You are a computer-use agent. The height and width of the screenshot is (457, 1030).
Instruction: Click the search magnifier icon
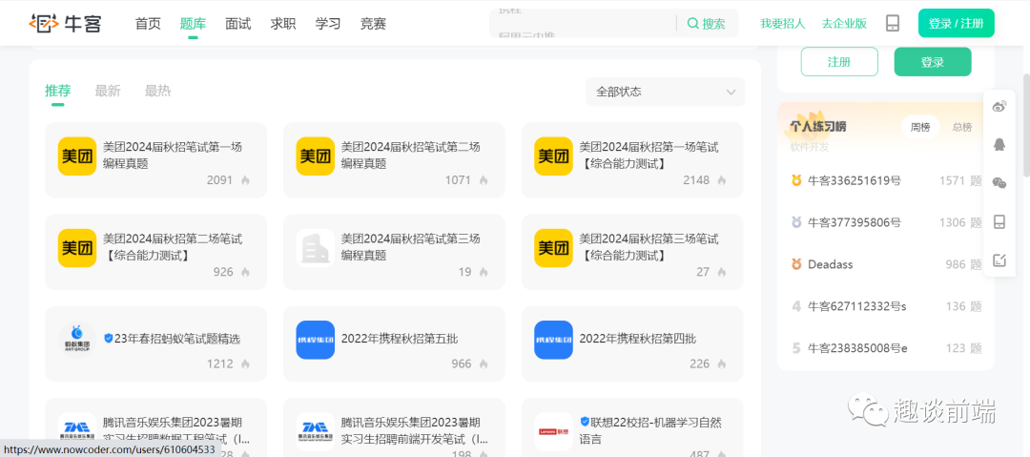(x=692, y=24)
